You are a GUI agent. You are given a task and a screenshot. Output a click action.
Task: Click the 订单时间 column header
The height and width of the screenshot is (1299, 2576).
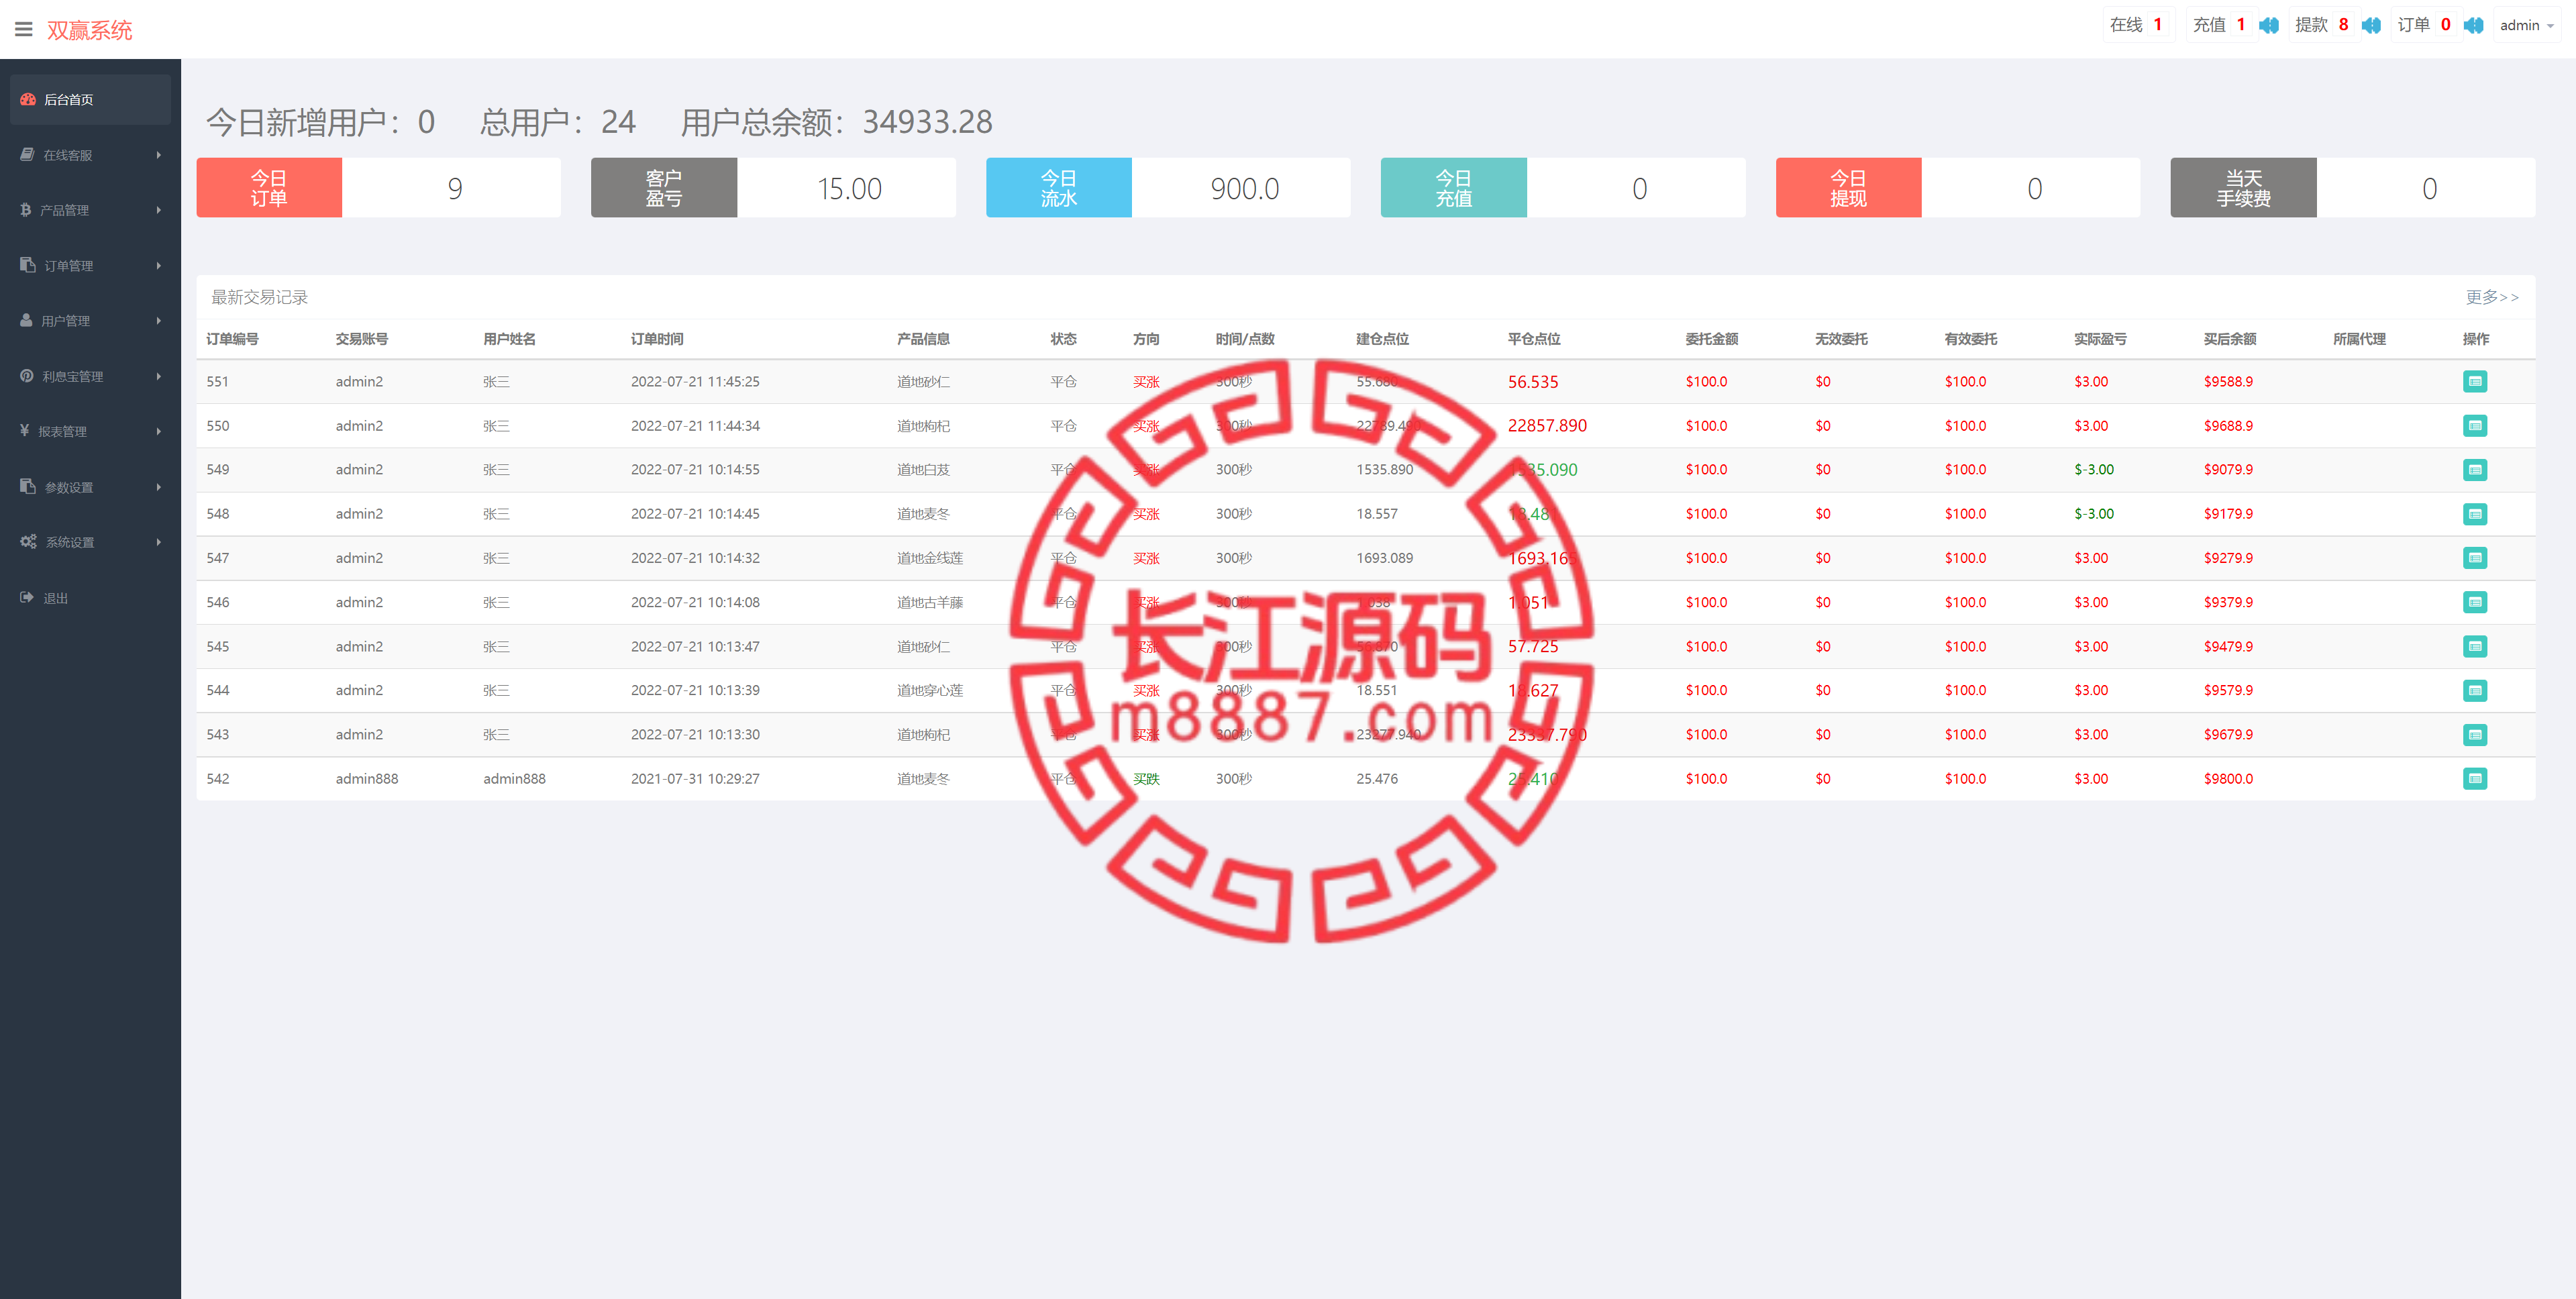pyautogui.click(x=657, y=339)
